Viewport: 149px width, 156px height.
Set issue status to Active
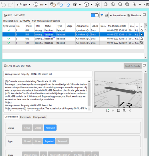(27, 128)
